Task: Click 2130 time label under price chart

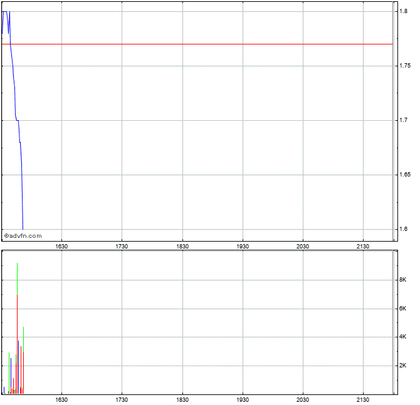Action: tap(363, 247)
